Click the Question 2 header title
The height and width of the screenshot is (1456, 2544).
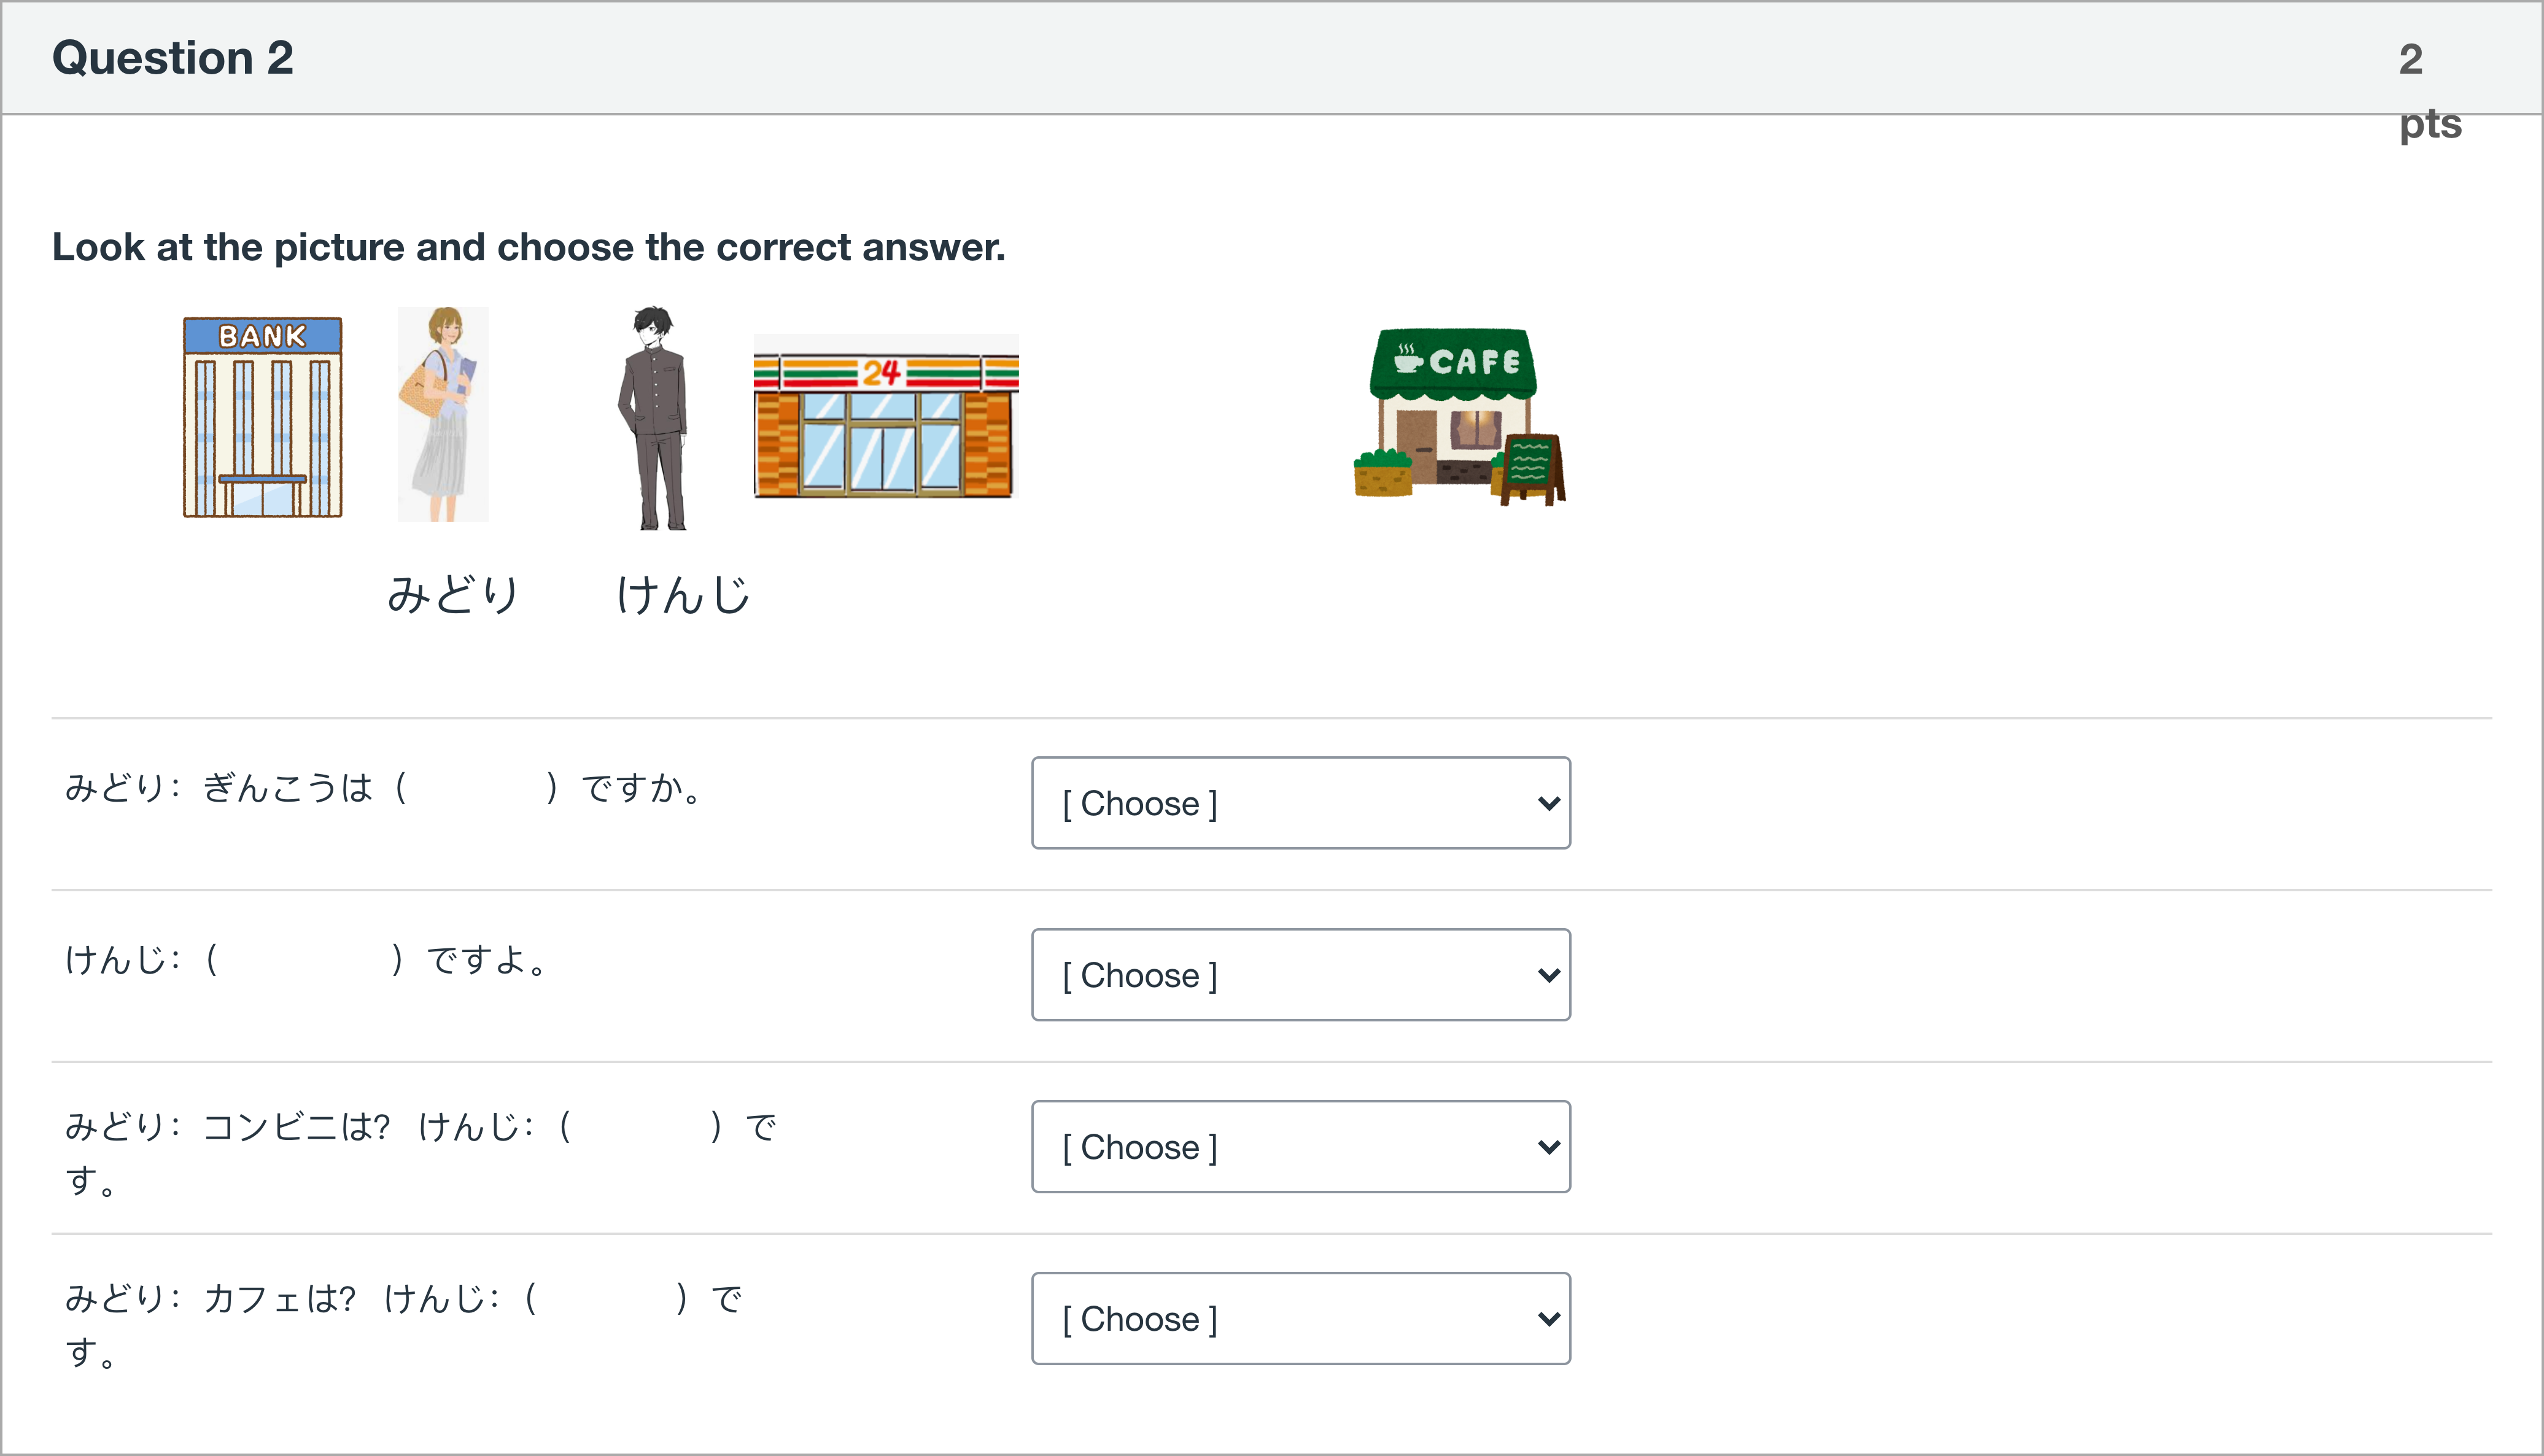coord(172,58)
